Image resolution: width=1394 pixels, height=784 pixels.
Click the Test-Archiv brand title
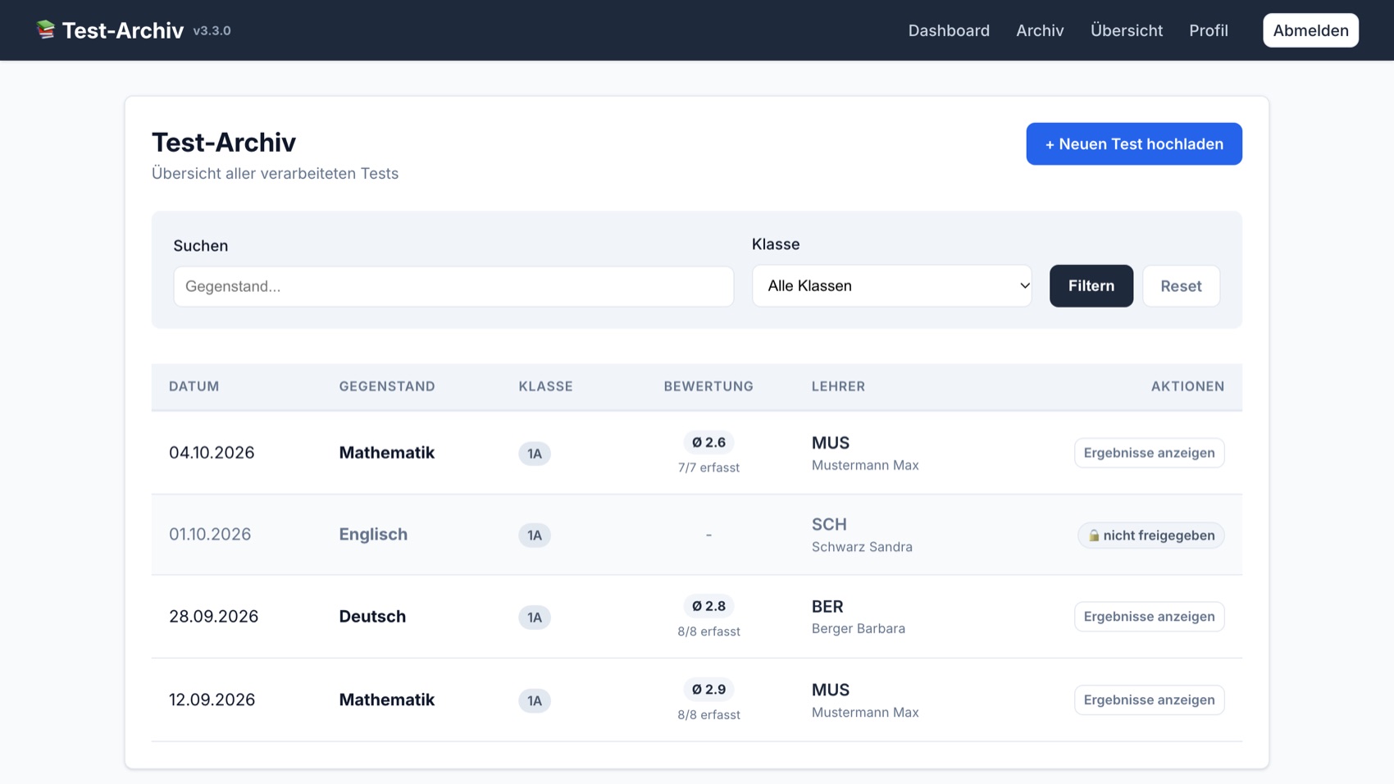coord(123,30)
